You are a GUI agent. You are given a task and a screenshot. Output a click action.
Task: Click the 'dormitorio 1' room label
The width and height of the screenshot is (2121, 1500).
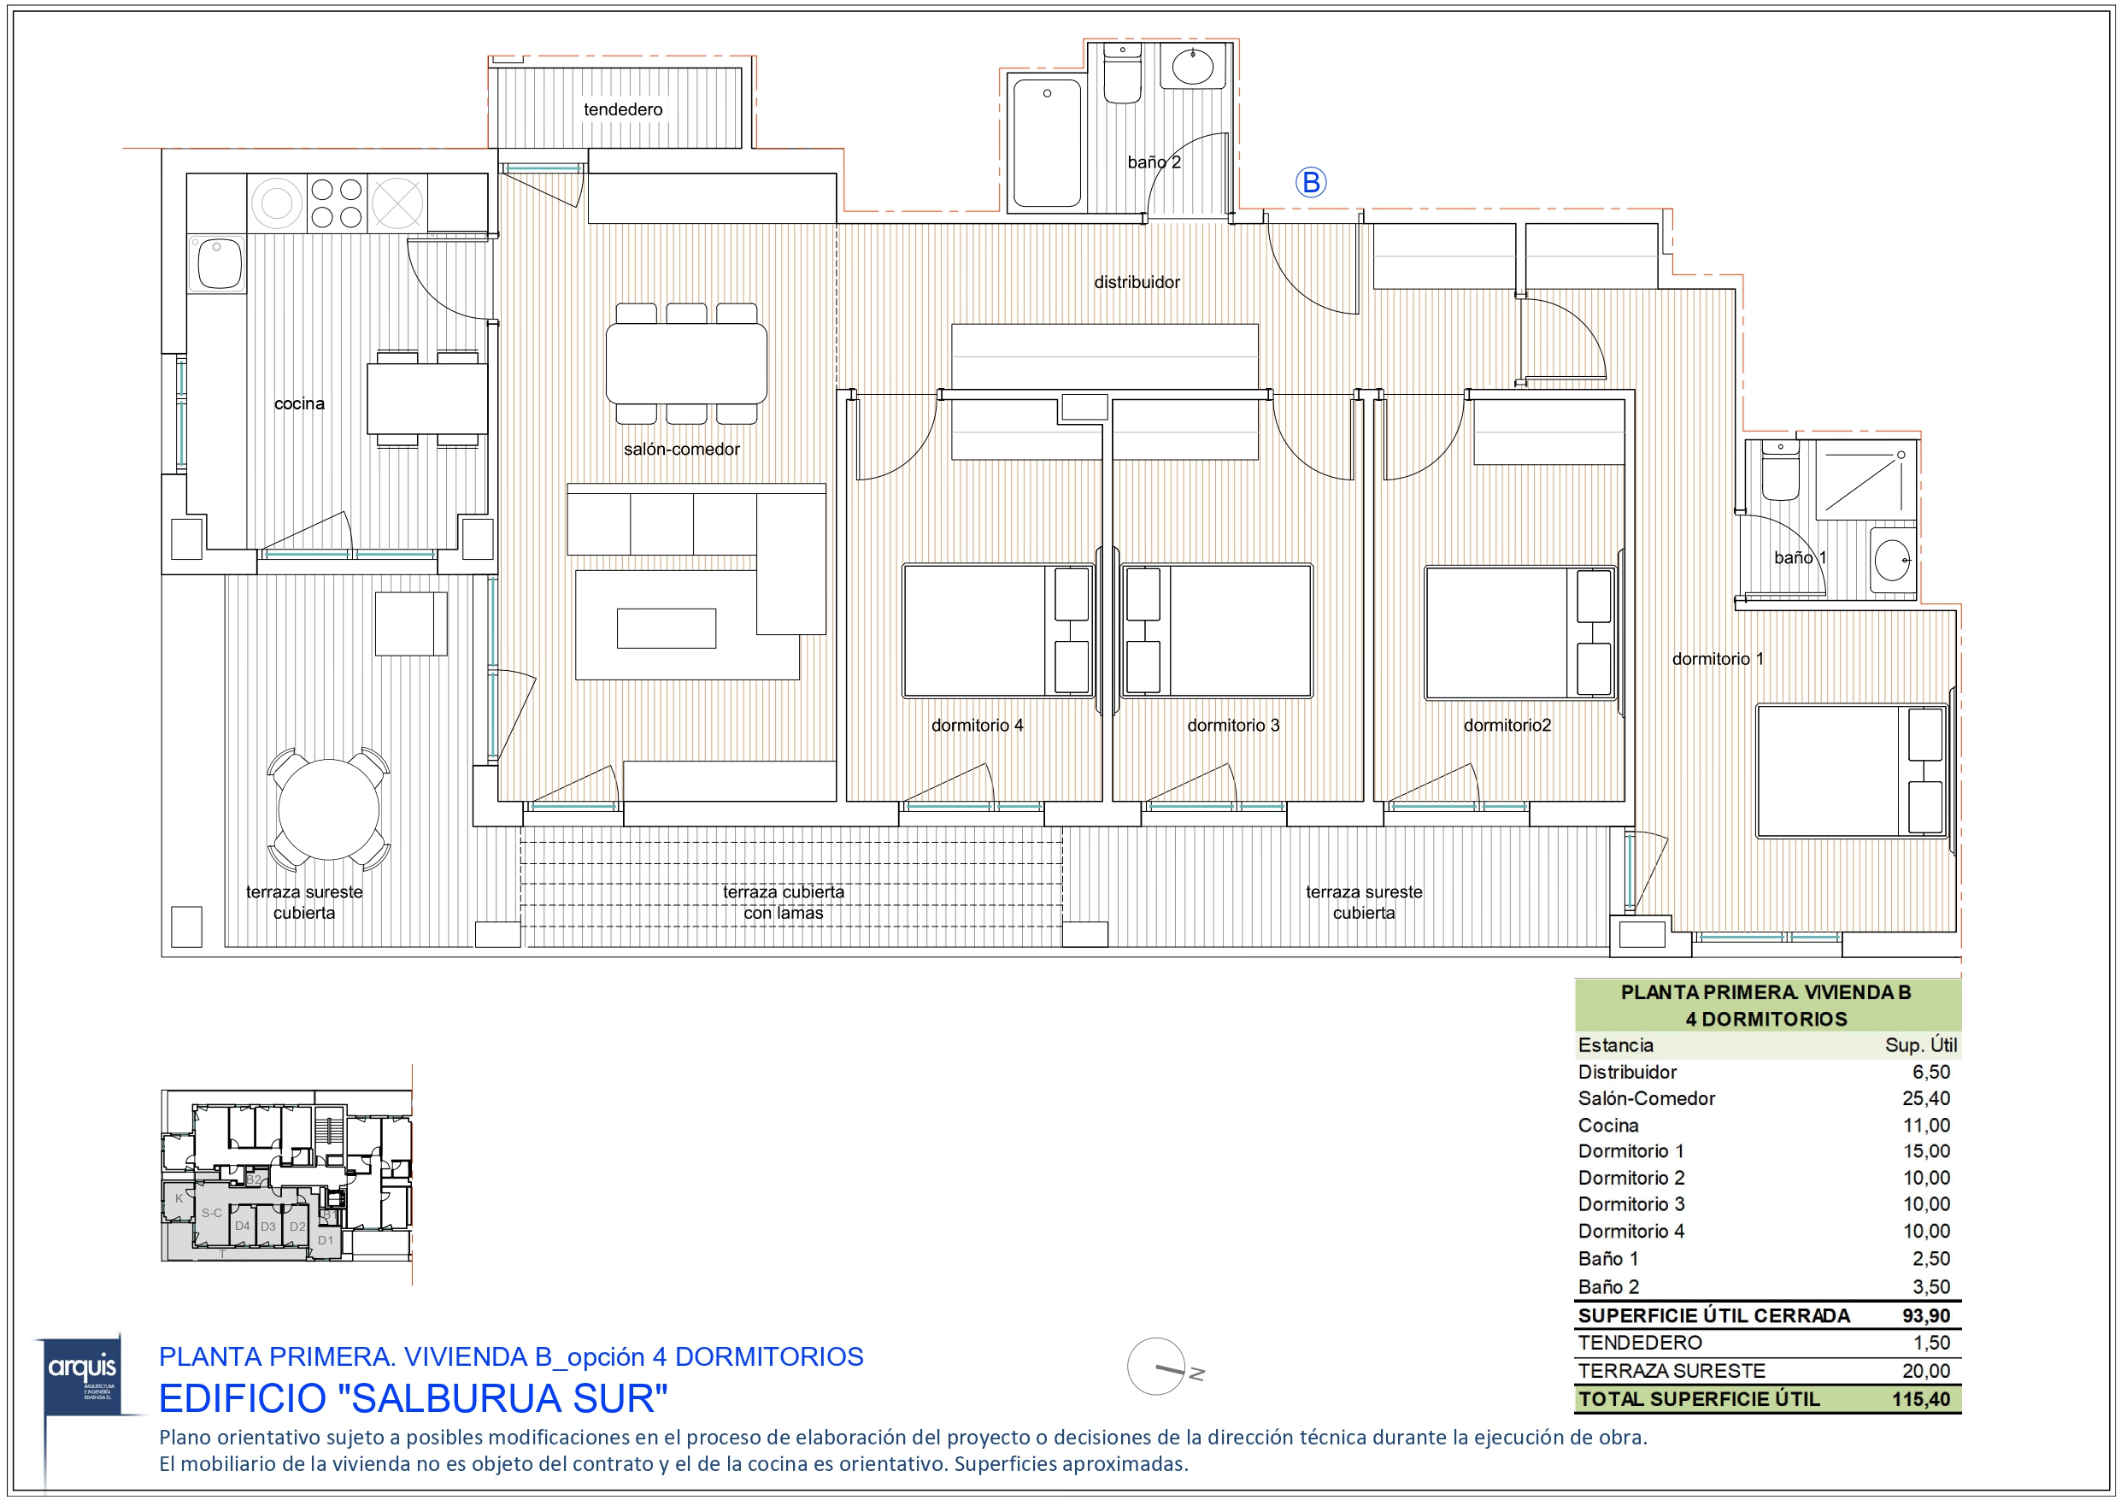click(x=1718, y=659)
